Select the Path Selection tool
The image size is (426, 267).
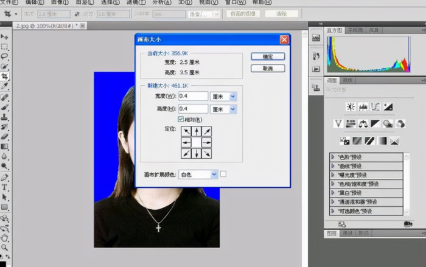[x=4, y=197]
